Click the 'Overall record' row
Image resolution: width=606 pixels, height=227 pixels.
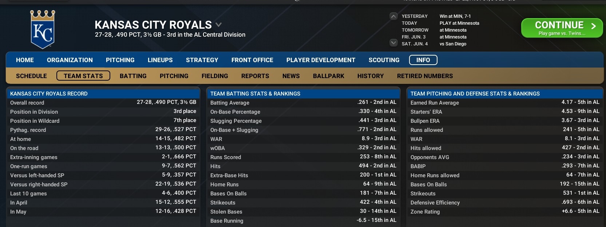coord(103,102)
